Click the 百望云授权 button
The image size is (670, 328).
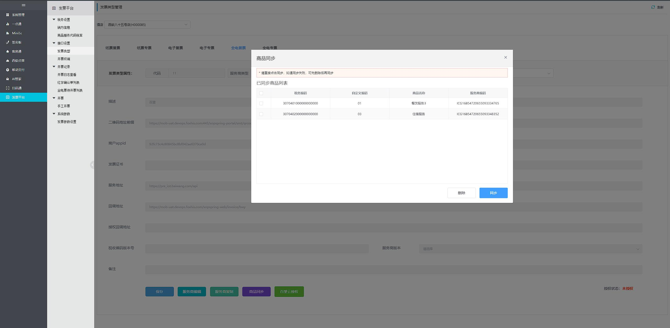click(x=289, y=292)
